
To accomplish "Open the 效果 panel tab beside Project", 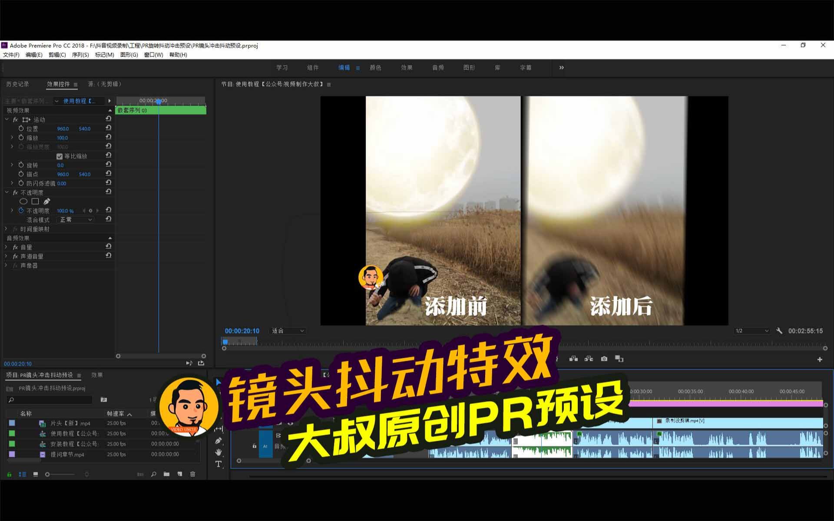I will [97, 375].
